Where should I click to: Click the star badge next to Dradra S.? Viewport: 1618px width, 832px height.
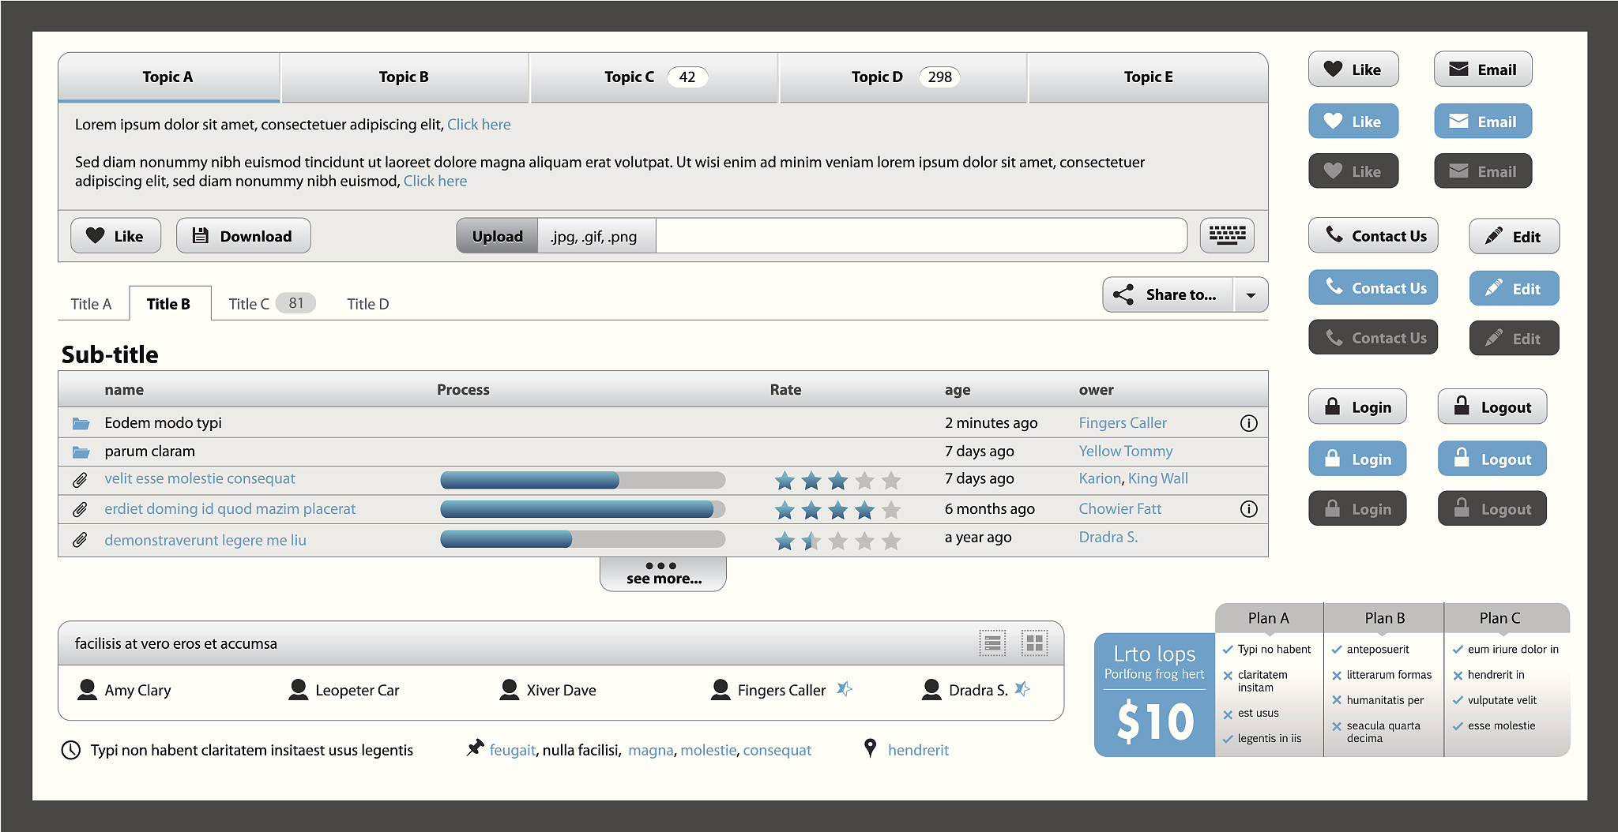click(1022, 689)
